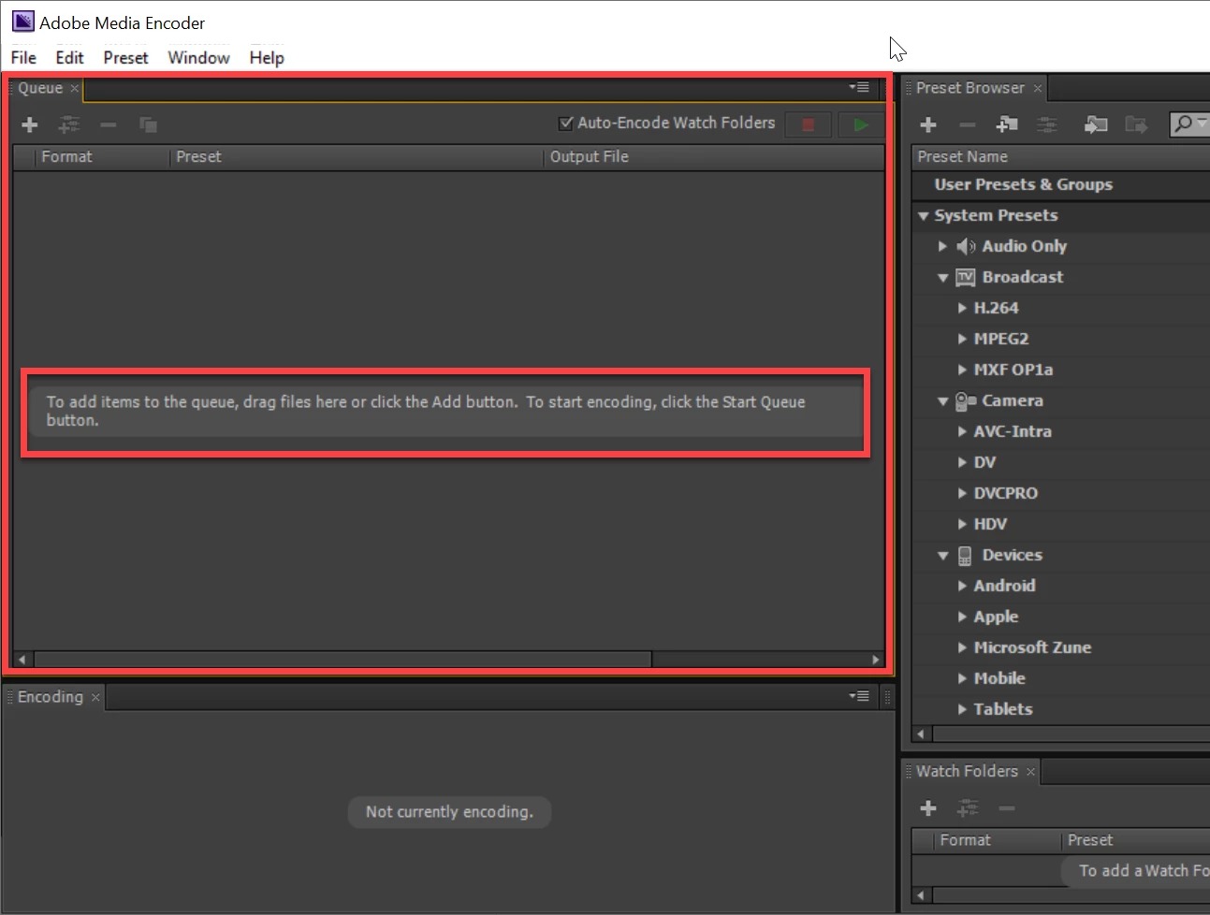Open the Window menu

tap(198, 57)
